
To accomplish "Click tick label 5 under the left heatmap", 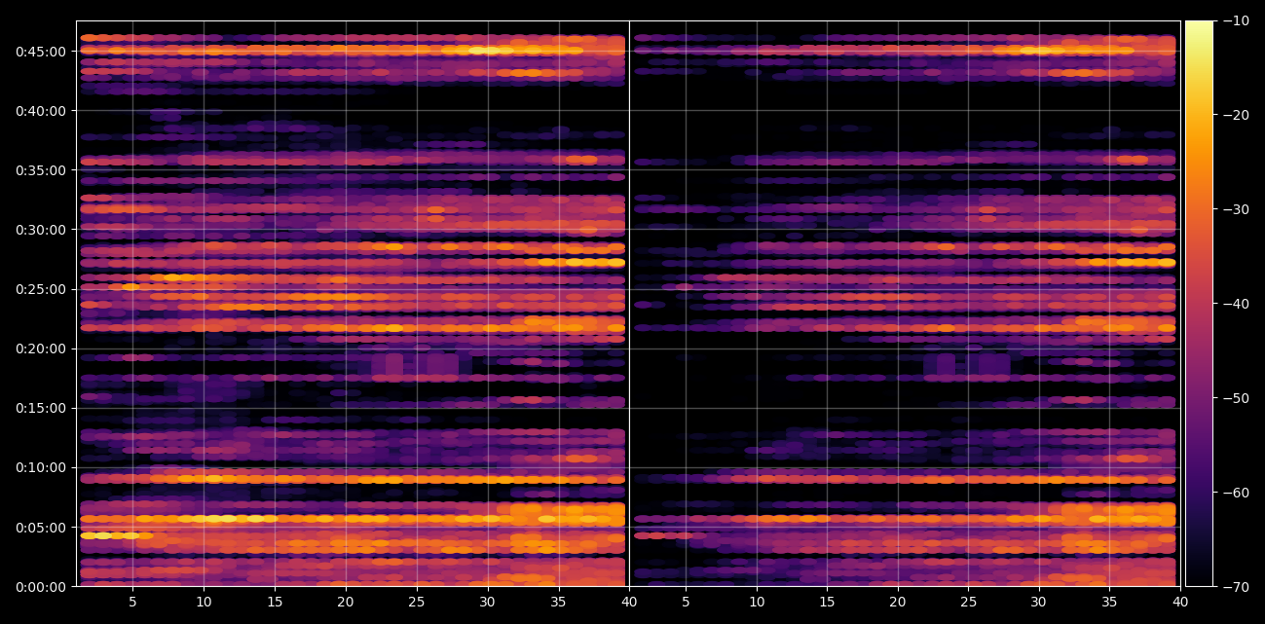I will tap(132, 603).
